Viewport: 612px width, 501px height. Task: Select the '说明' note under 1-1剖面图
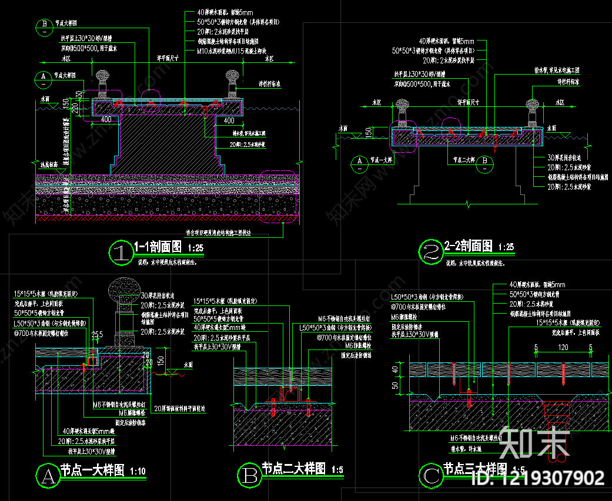(168, 263)
